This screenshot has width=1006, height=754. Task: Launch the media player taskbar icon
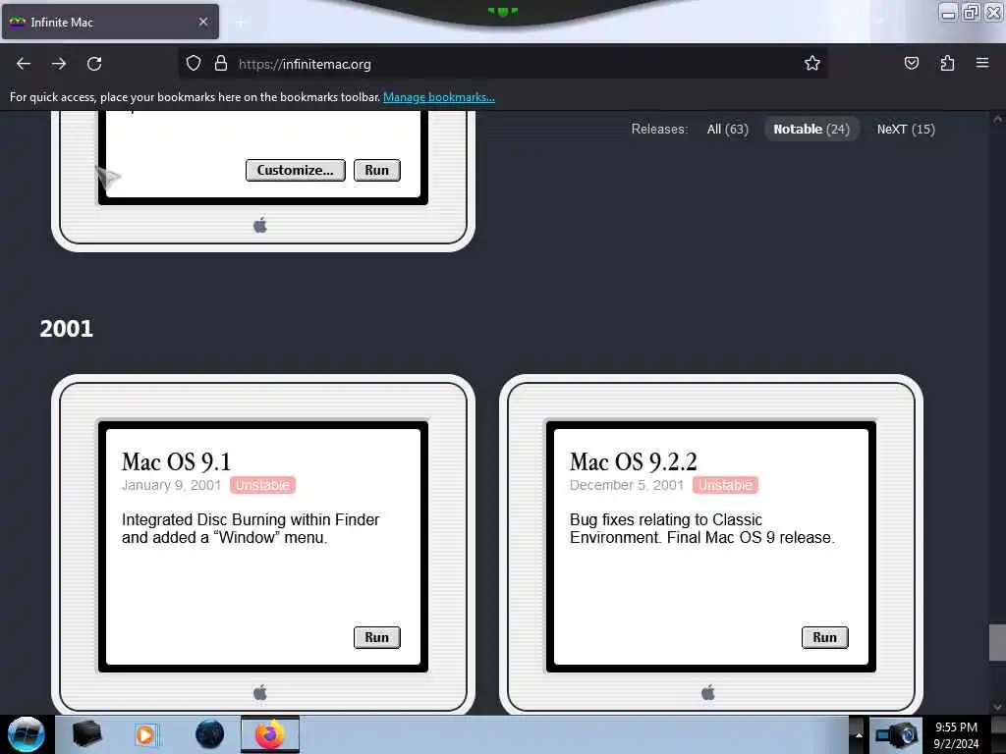[x=146, y=734]
